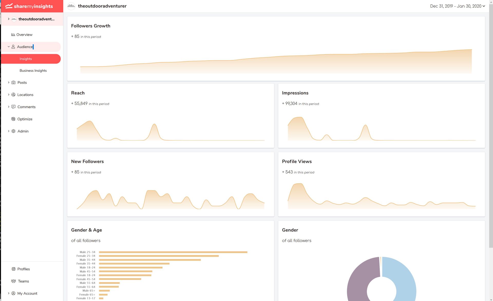Screen dimensions: 493x301
Task: Open Business Insights menu item
Action: [33, 71]
